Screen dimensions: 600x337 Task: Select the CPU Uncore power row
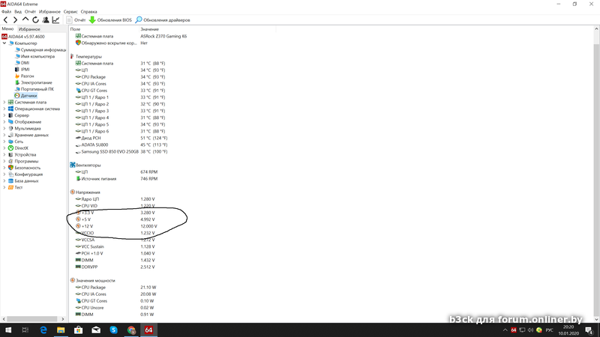point(115,308)
